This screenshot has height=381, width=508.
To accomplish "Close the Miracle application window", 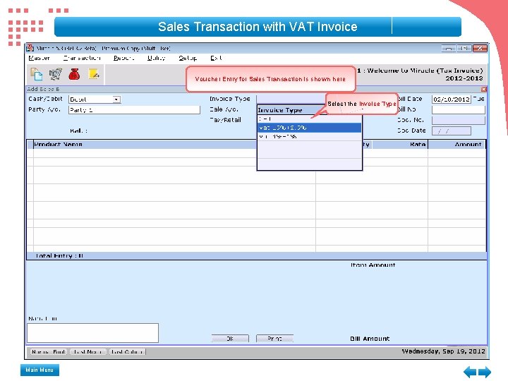I will (x=480, y=48).
